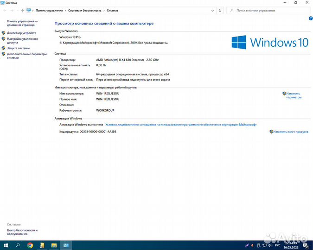This screenshot has height=250, width=313.
Task: Open the taskbar clock showing 16.05.2023
Action: coord(291,245)
